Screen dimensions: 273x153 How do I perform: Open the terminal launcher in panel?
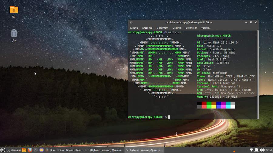[x=36, y=150]
